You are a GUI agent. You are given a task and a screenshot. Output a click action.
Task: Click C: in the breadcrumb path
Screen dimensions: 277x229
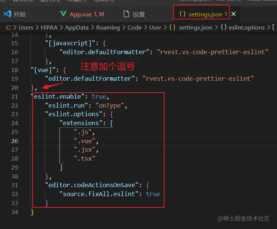pyautogui.click(x=9, y=28)
